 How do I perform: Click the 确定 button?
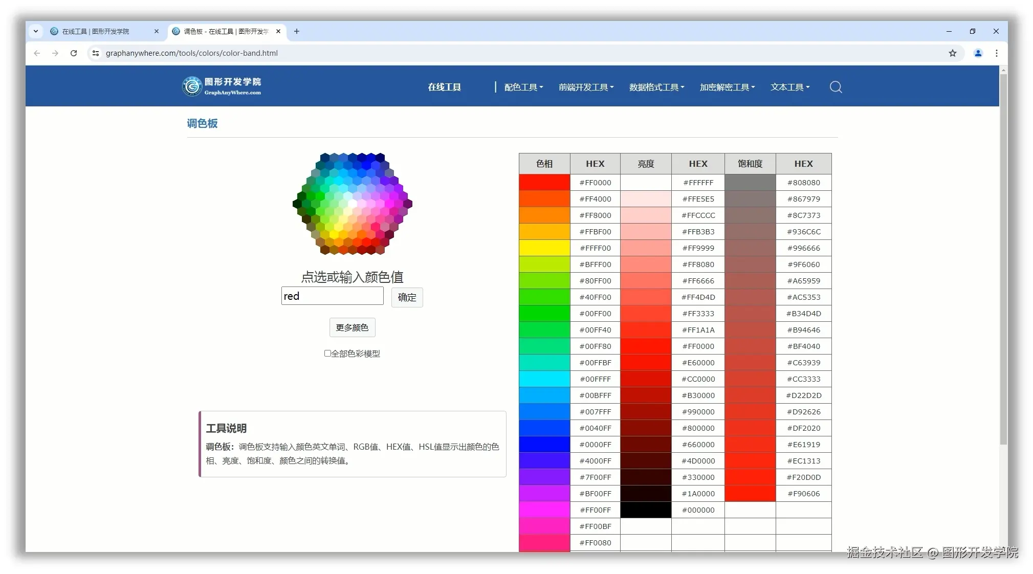click(407, 297)
